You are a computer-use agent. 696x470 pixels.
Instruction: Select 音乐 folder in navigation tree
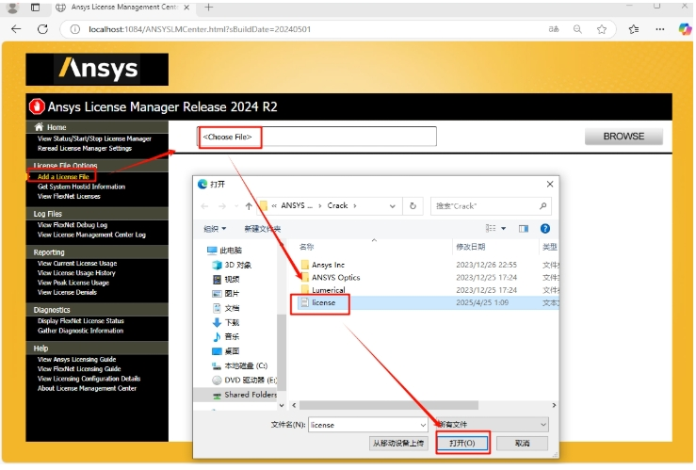tap(226, 336)
